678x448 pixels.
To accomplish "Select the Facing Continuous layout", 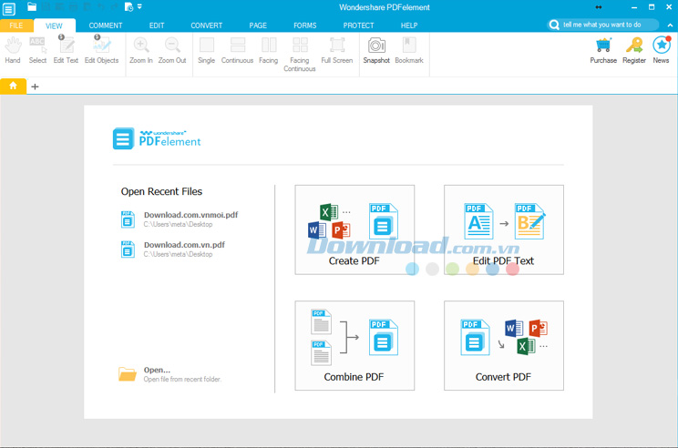I will 300,55.
